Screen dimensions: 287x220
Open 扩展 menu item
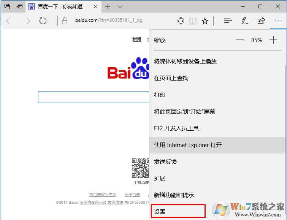click(x=217, y=179)
